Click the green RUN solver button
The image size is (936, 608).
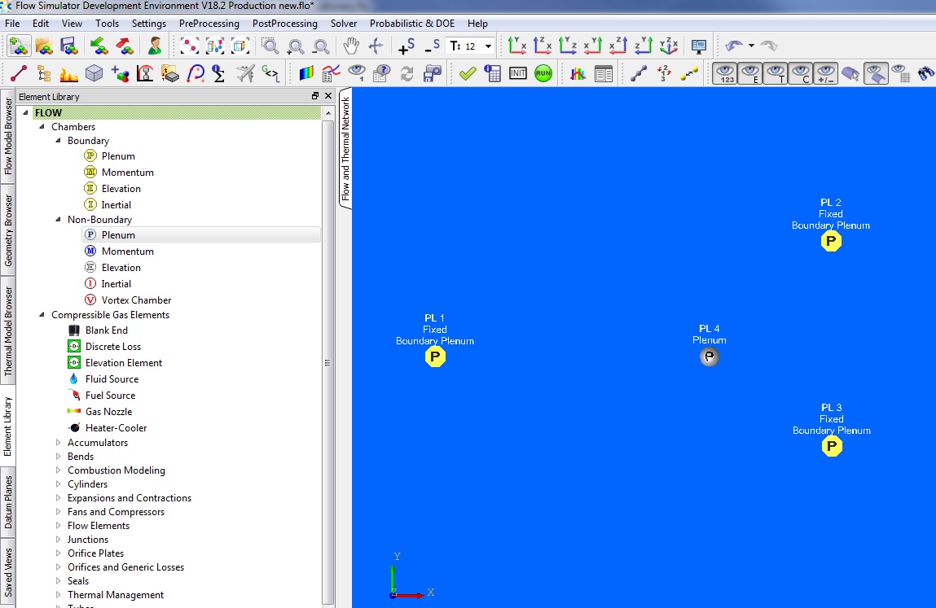[x=543, y=73]
